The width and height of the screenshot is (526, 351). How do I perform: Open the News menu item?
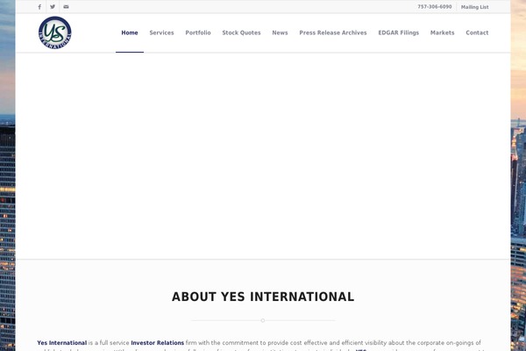click(280, 32)
